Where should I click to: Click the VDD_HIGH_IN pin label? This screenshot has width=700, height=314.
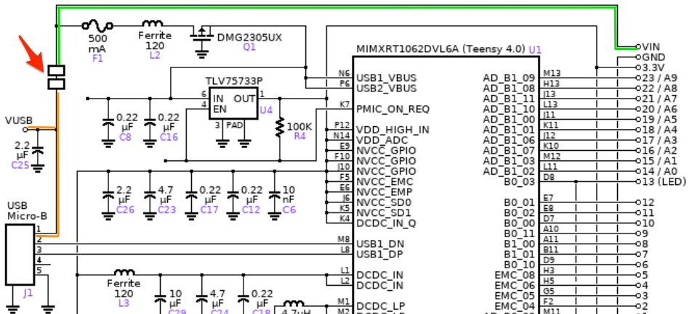coord(393,130)
